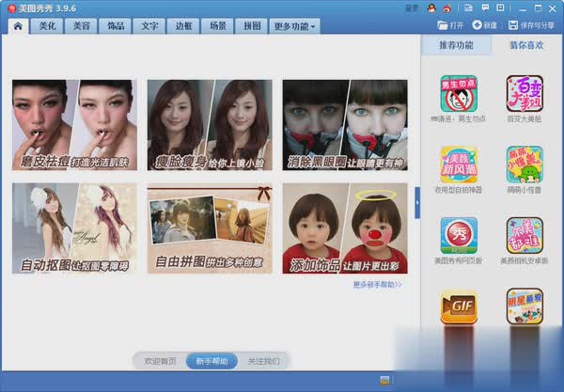Click the Weibo icon in title bar
This screenshot has width=564, height=392.
click(447, 8)
